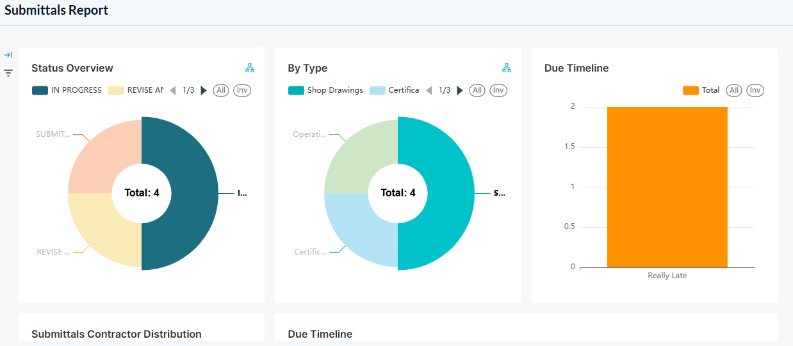Screen dimensions: 793x346
Task: Expand the collapsed side panel arrow icon
Action: (x=8, y=55)
